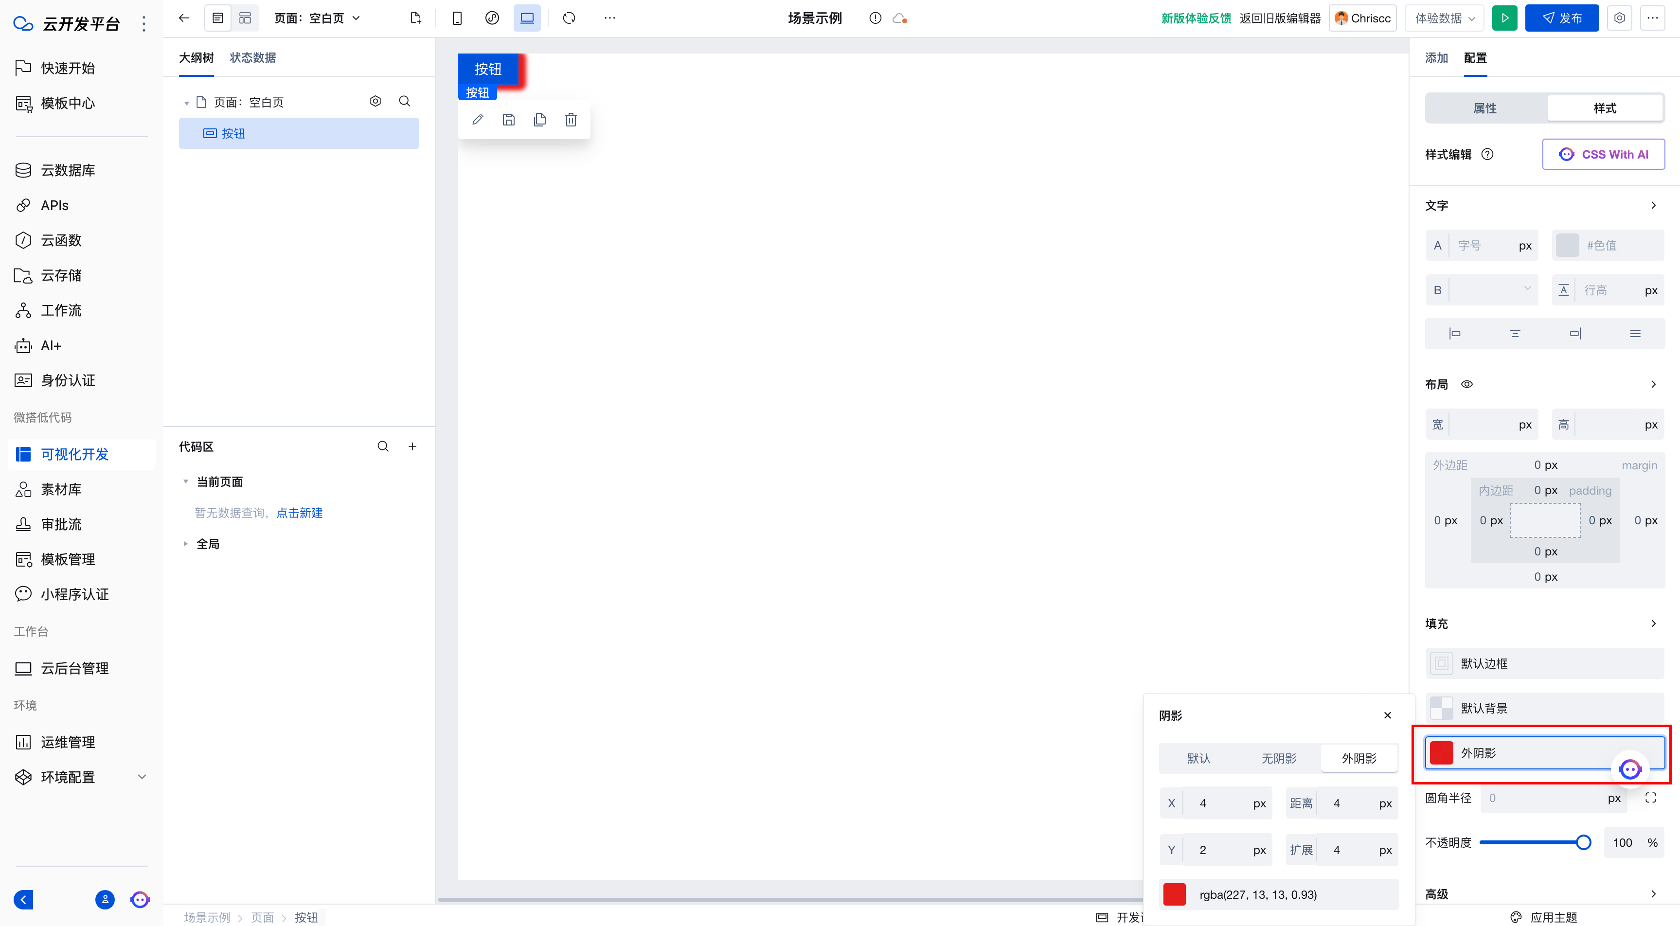Switch to 样式 segment
Viewport: 1680px width, 926px height.
click(x=1605, y=108)
